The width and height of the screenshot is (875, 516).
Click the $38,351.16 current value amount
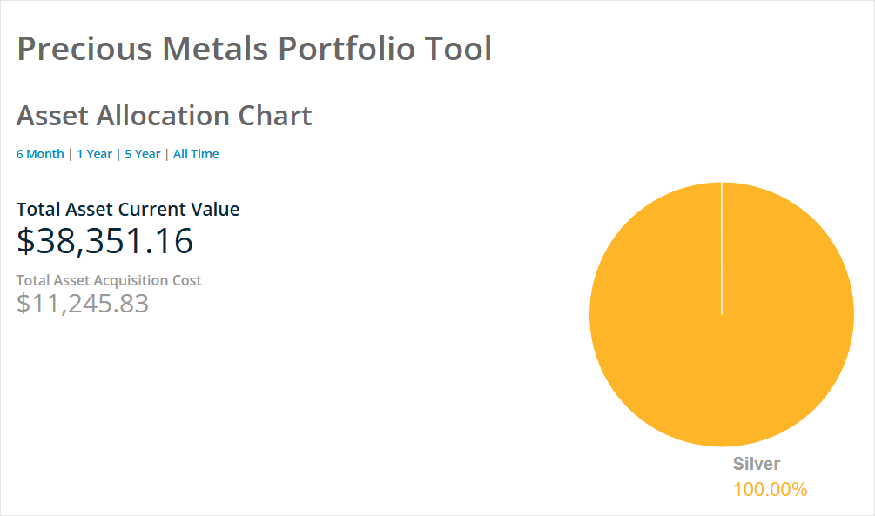105,241
